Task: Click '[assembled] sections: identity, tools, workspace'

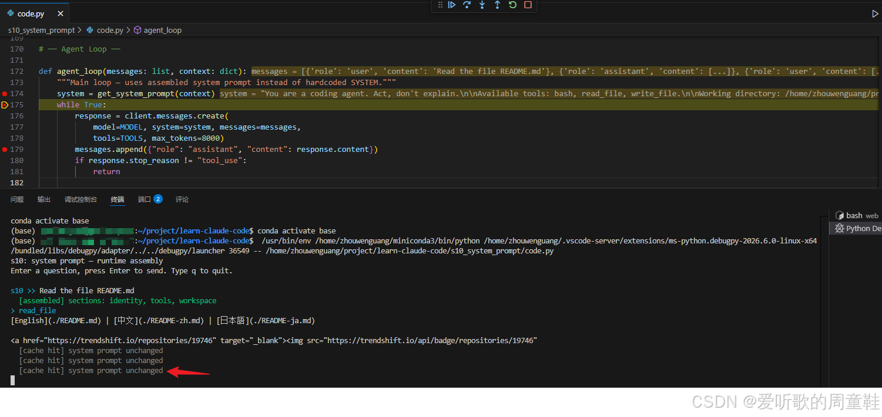Action: (x=118, y=301)
